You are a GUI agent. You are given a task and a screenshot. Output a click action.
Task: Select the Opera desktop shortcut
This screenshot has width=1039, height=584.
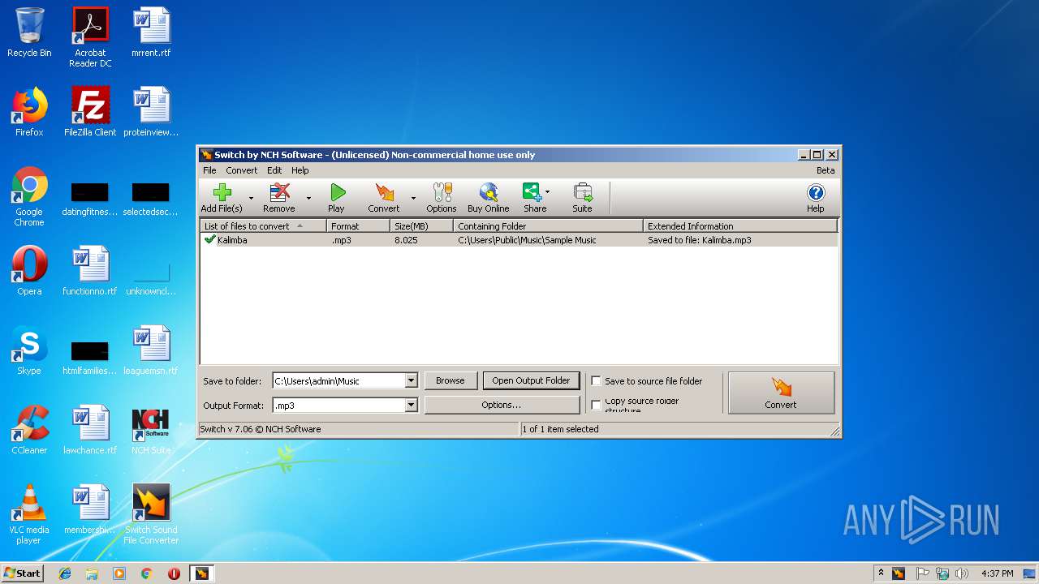(29, 271)
